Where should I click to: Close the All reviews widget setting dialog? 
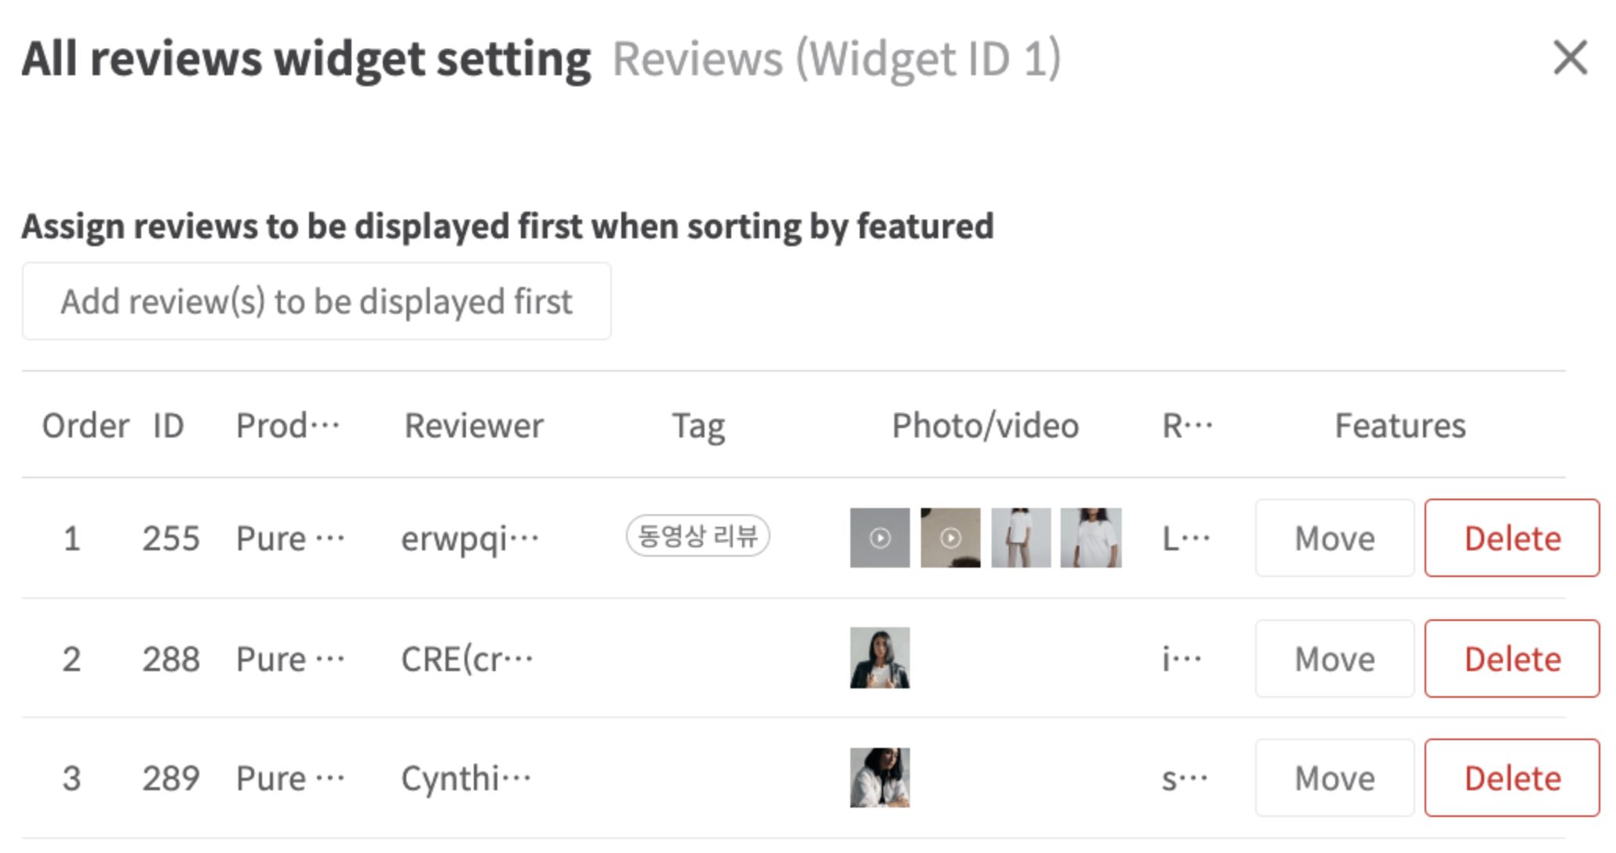tap(1570, 58)
